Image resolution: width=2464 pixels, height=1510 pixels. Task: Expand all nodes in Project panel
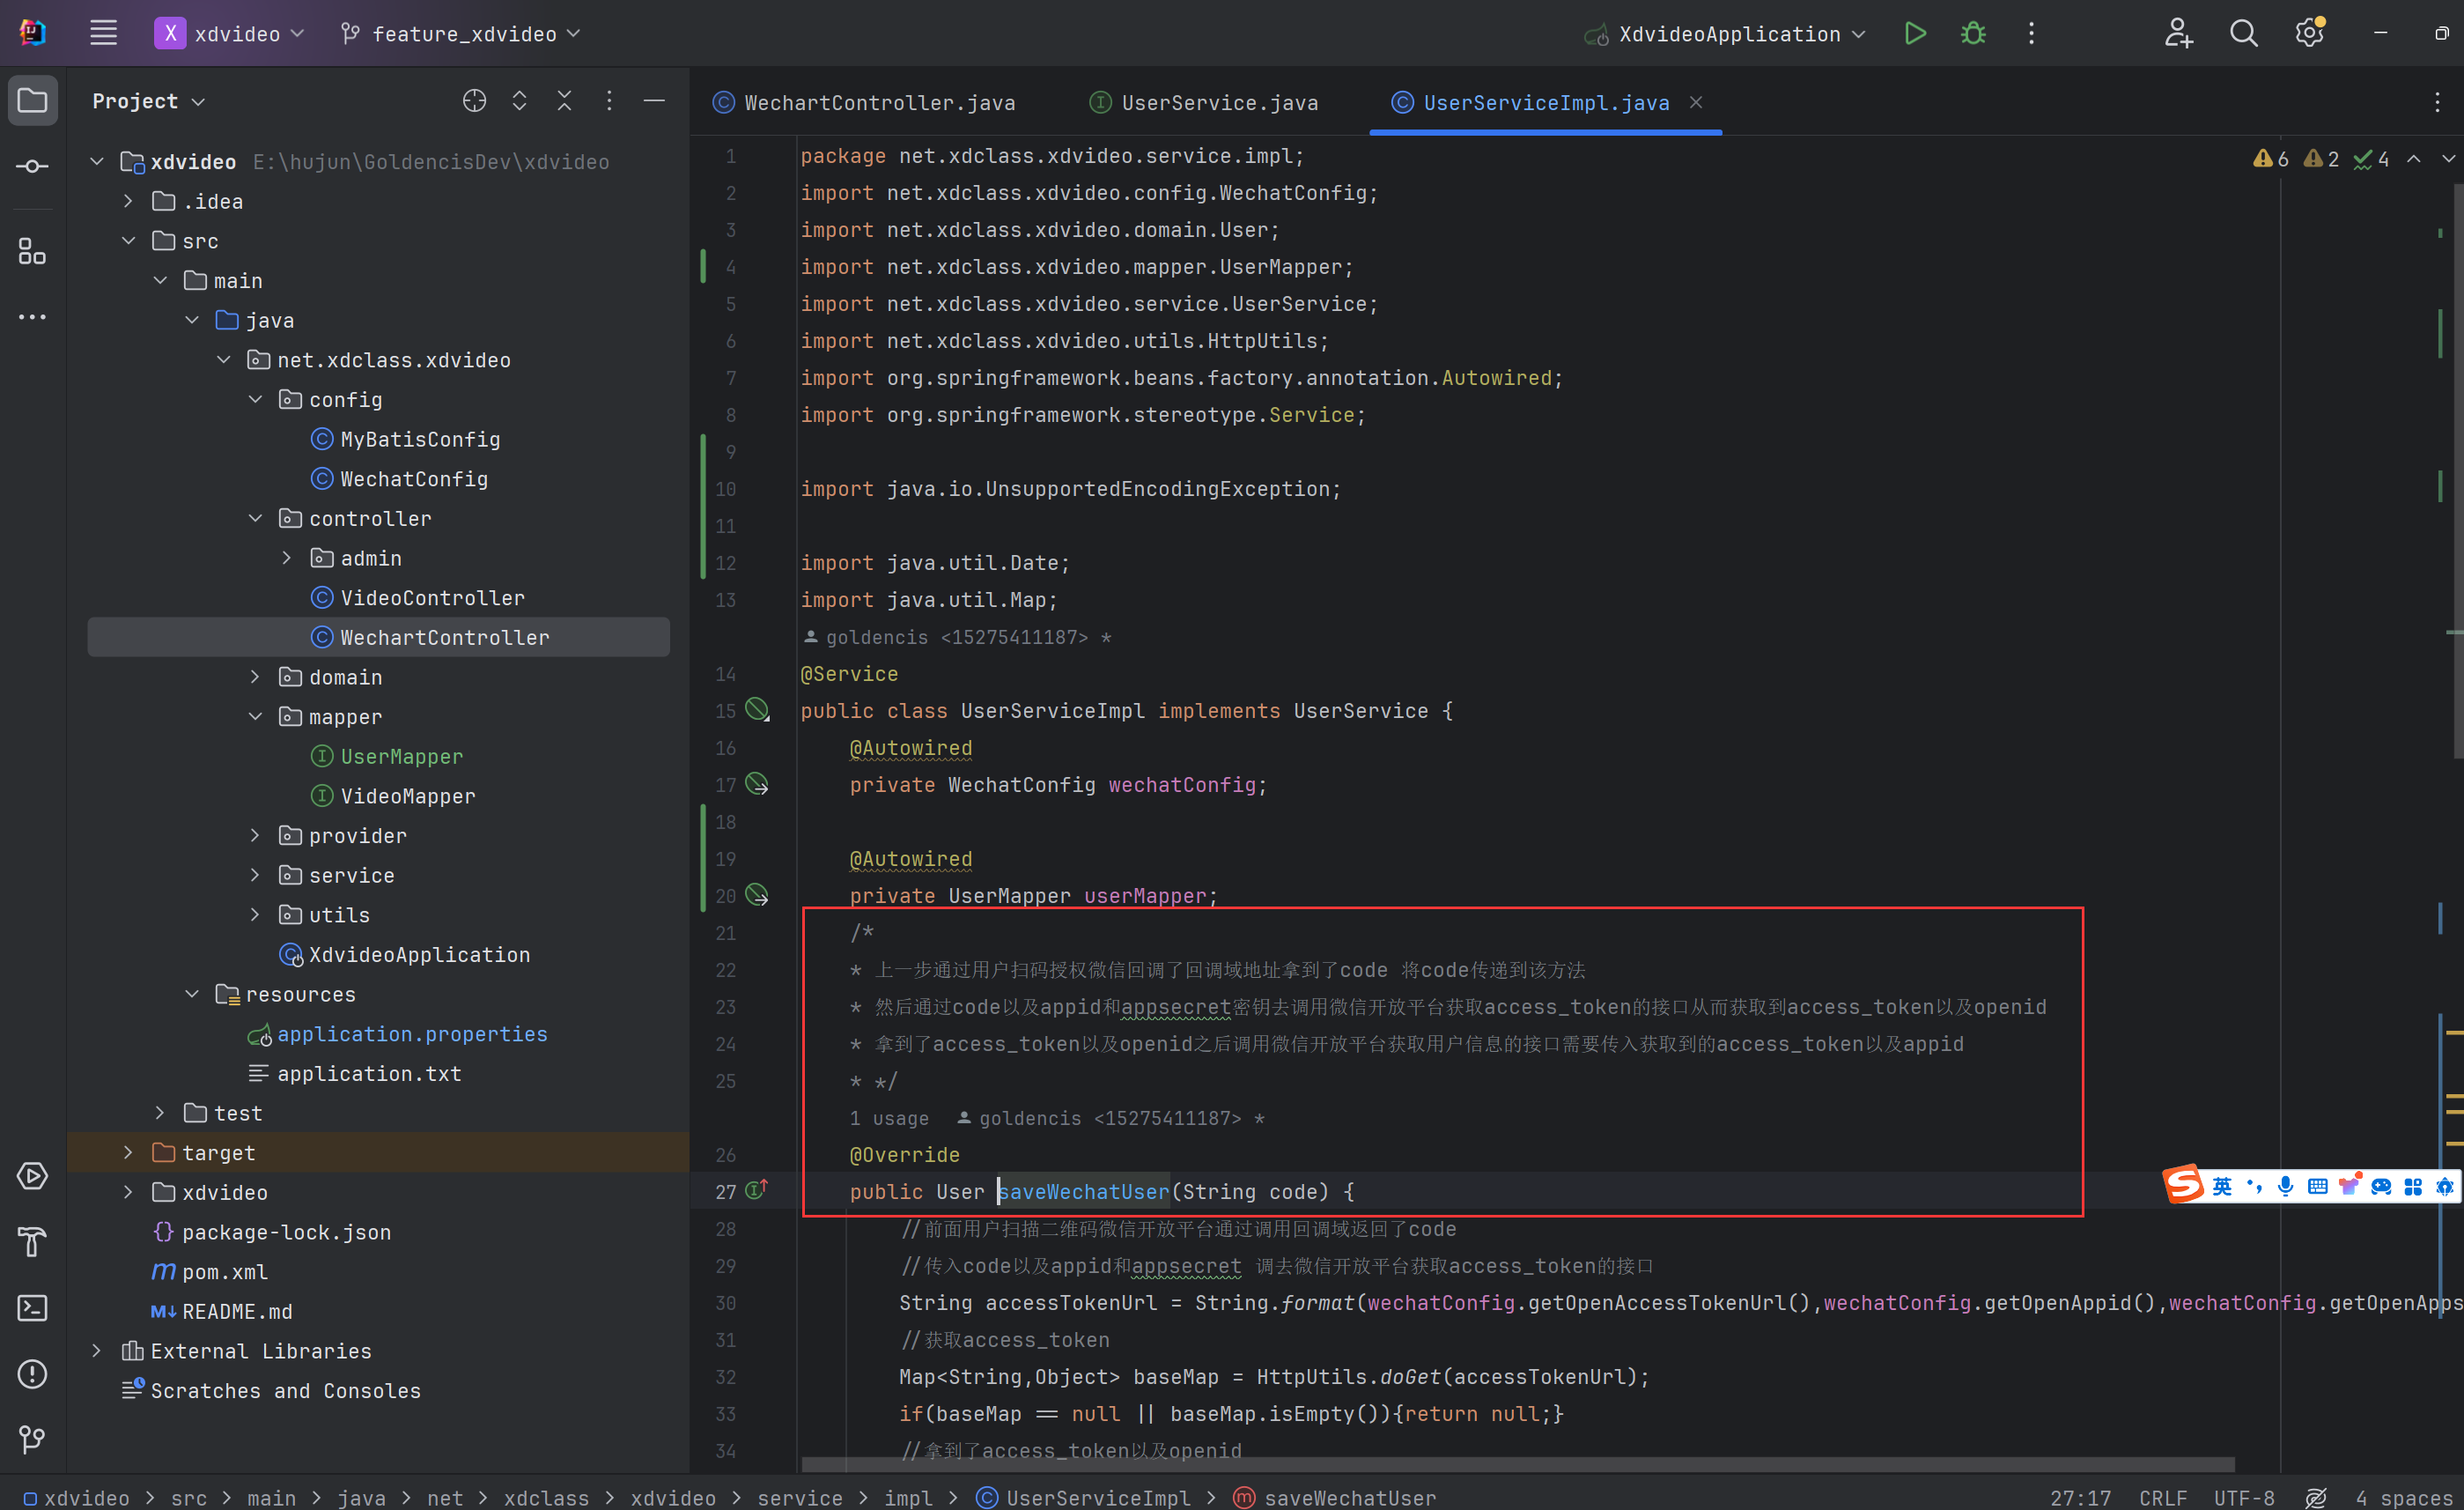(519, 100)
